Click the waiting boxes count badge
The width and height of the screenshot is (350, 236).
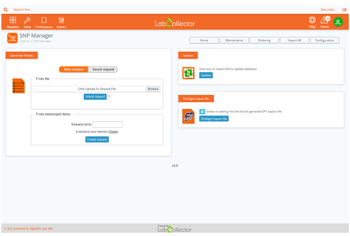(202, 112)
